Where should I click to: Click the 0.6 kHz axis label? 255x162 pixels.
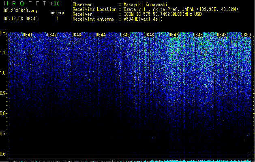(3, 154)
